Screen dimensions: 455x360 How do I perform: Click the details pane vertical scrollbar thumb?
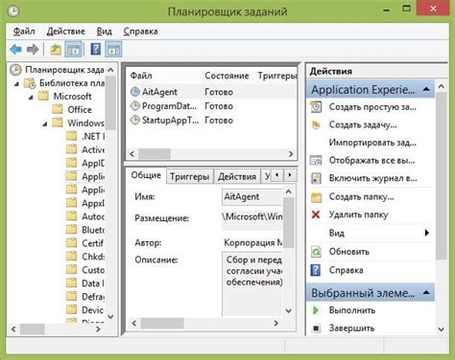click(x=289, y=223)
